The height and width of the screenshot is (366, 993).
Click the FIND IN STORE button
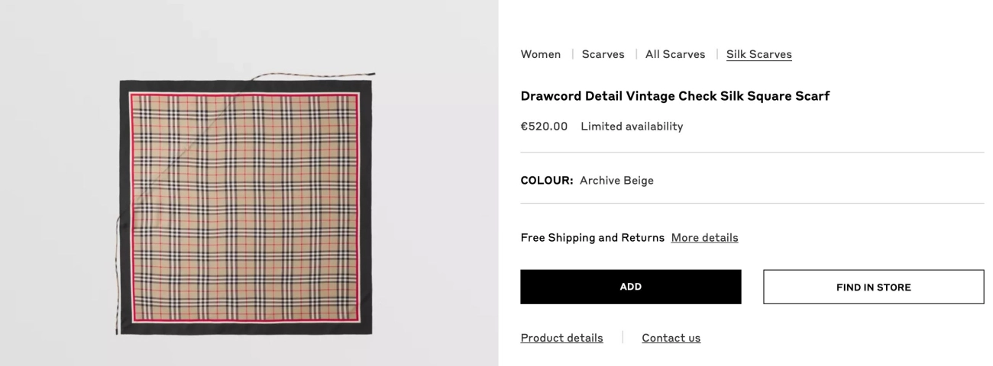(x=874, y=287)
